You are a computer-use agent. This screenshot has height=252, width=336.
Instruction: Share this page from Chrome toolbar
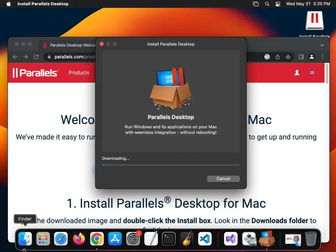[278, 57]
